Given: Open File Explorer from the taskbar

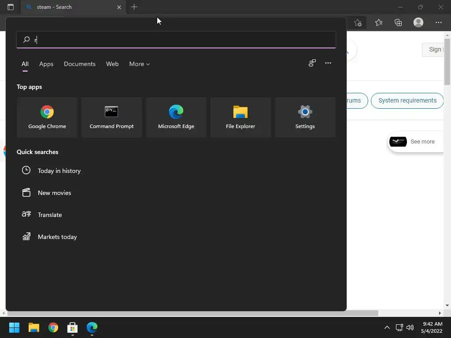Looking at the screenshot, I should 33,327.
